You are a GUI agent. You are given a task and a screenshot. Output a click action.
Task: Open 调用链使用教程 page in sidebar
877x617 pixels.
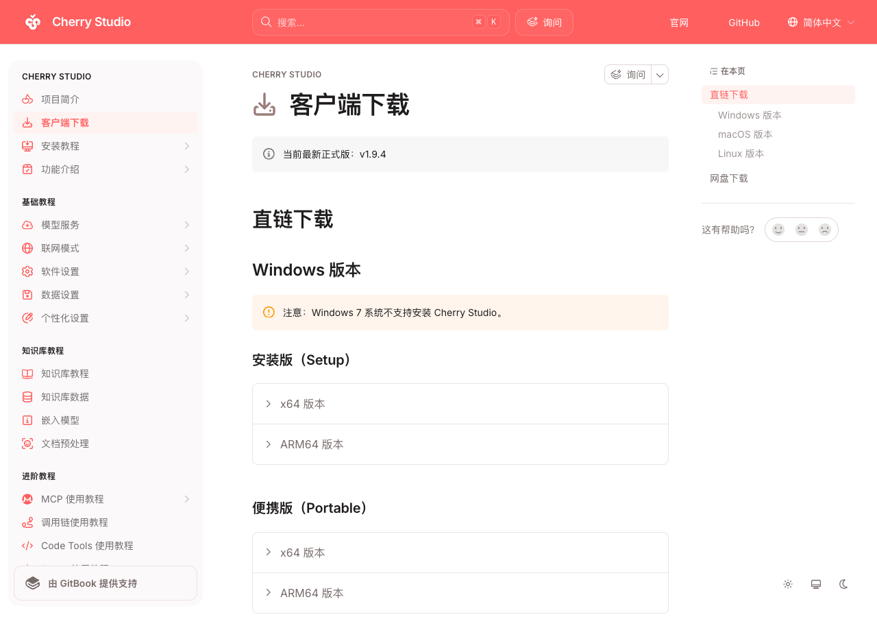(106, 522)
